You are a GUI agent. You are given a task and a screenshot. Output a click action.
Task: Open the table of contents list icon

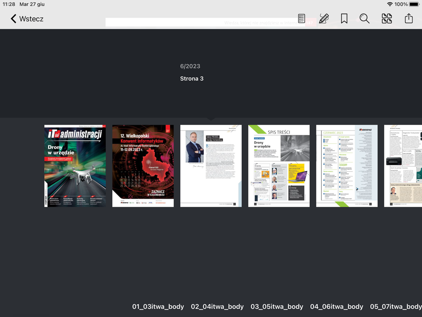point(301,19)
